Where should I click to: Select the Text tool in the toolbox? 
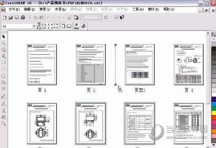(x=4, y=88)
